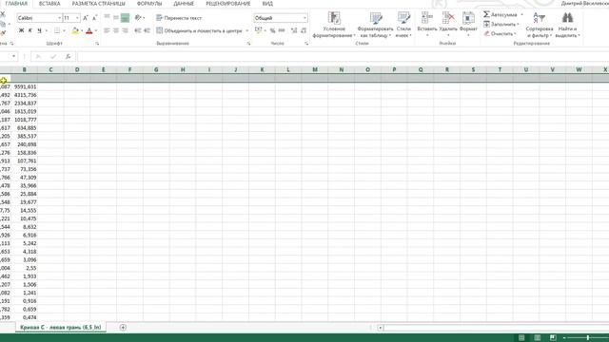The height and width of the screenshot is (342, 609).
Task: Switch to Normal view in status bar
Action: [521, 338]
